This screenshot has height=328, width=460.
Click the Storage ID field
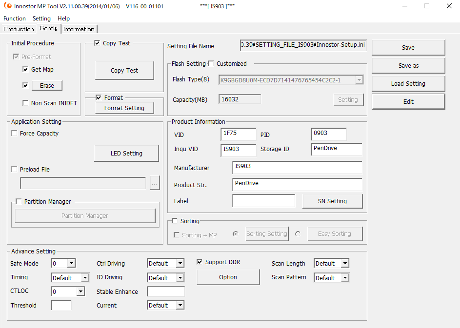337,150
